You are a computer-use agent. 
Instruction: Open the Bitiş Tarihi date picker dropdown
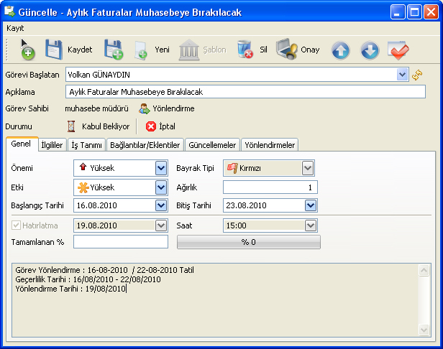pyautogui.click(x=311, y=205)
